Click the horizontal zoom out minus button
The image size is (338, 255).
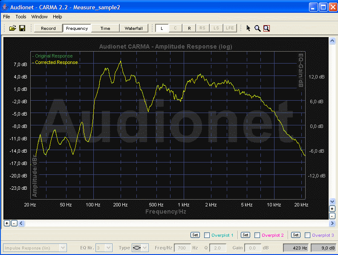14,223
